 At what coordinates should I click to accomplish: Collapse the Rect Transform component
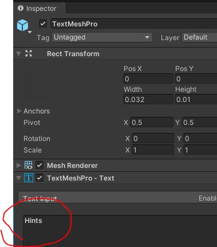[19, 54]
